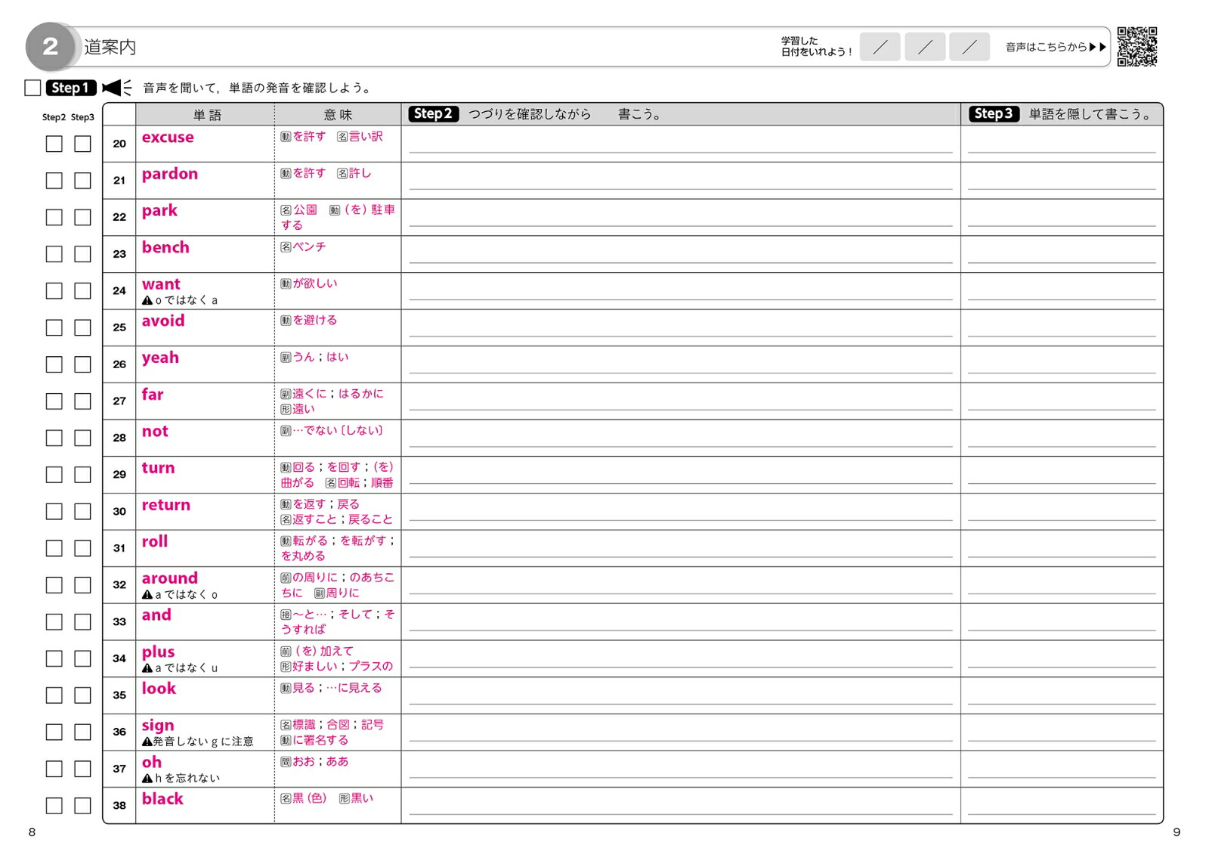Click the word yeah
Screen dimensions: 1209x858
tap(160, 358)
